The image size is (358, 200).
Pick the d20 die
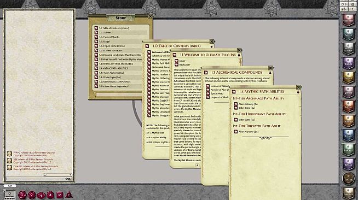[x=22, y=195]
